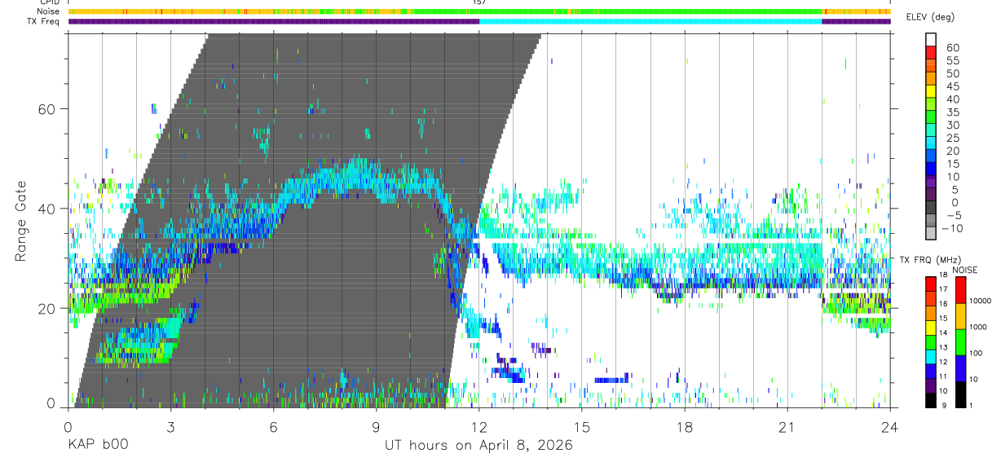Click the '35' value in ELEV legend

952,112
